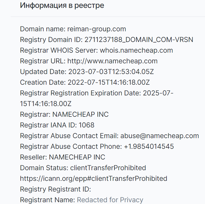Image resolution: width=205 pixels, height=204 pixels.
Task: Click the Creation Date line
Action: (x=85, y=82)
